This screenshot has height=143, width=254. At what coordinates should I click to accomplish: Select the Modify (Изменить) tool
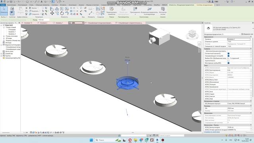(x=4, y=11)
